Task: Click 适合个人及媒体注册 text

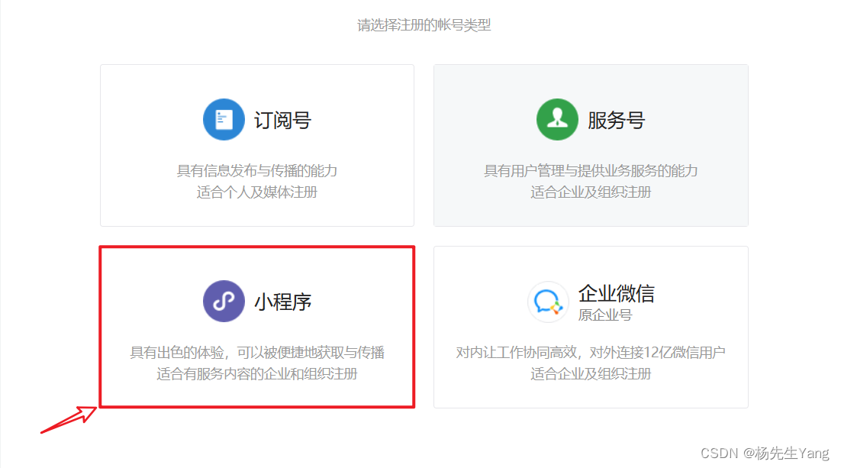Action: pos(257,192)
